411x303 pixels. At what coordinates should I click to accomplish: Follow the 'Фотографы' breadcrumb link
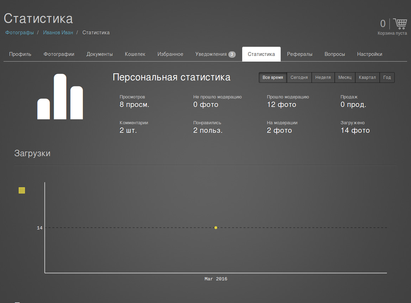(x=19, y=33)
